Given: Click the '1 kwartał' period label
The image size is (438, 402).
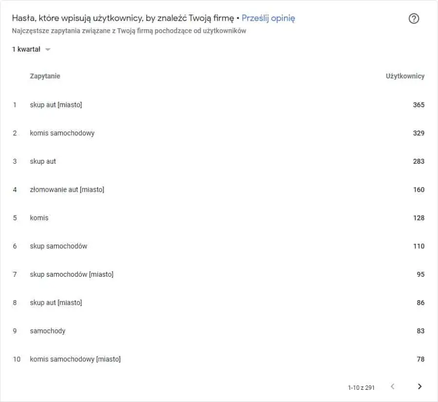Looking at the screenshot, I should point(26,49).
